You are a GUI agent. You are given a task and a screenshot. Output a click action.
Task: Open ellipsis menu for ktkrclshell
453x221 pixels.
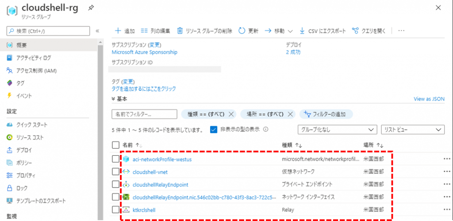[447, 210]
